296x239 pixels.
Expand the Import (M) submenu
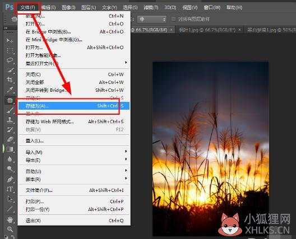73,152
